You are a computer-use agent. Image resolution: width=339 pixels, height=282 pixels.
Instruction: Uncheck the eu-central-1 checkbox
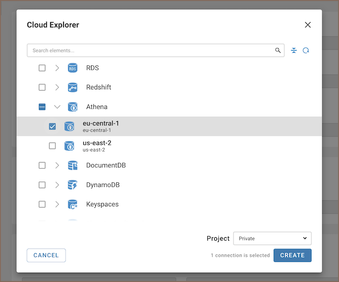pos(52,127)
